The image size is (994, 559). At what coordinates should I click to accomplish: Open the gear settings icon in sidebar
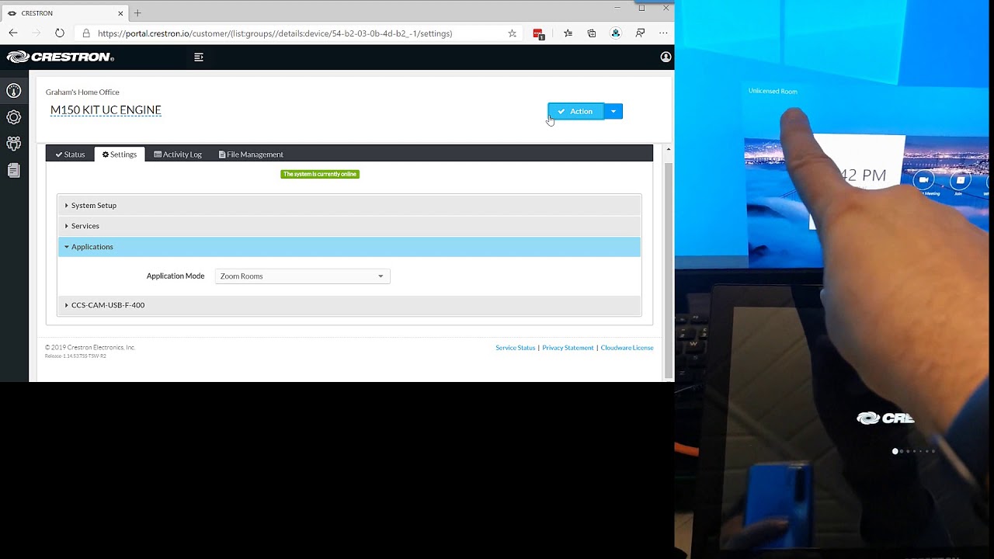click(x=14, y=117)
